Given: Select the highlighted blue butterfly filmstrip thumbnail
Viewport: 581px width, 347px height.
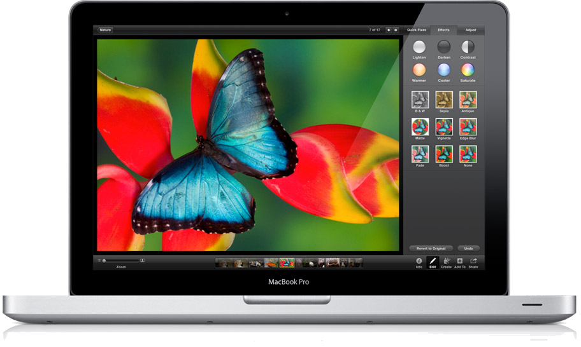Looking at the screenshot, I should [287, 262].
